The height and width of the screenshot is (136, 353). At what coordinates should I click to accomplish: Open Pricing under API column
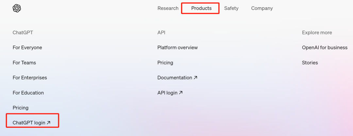click(165, 63)
